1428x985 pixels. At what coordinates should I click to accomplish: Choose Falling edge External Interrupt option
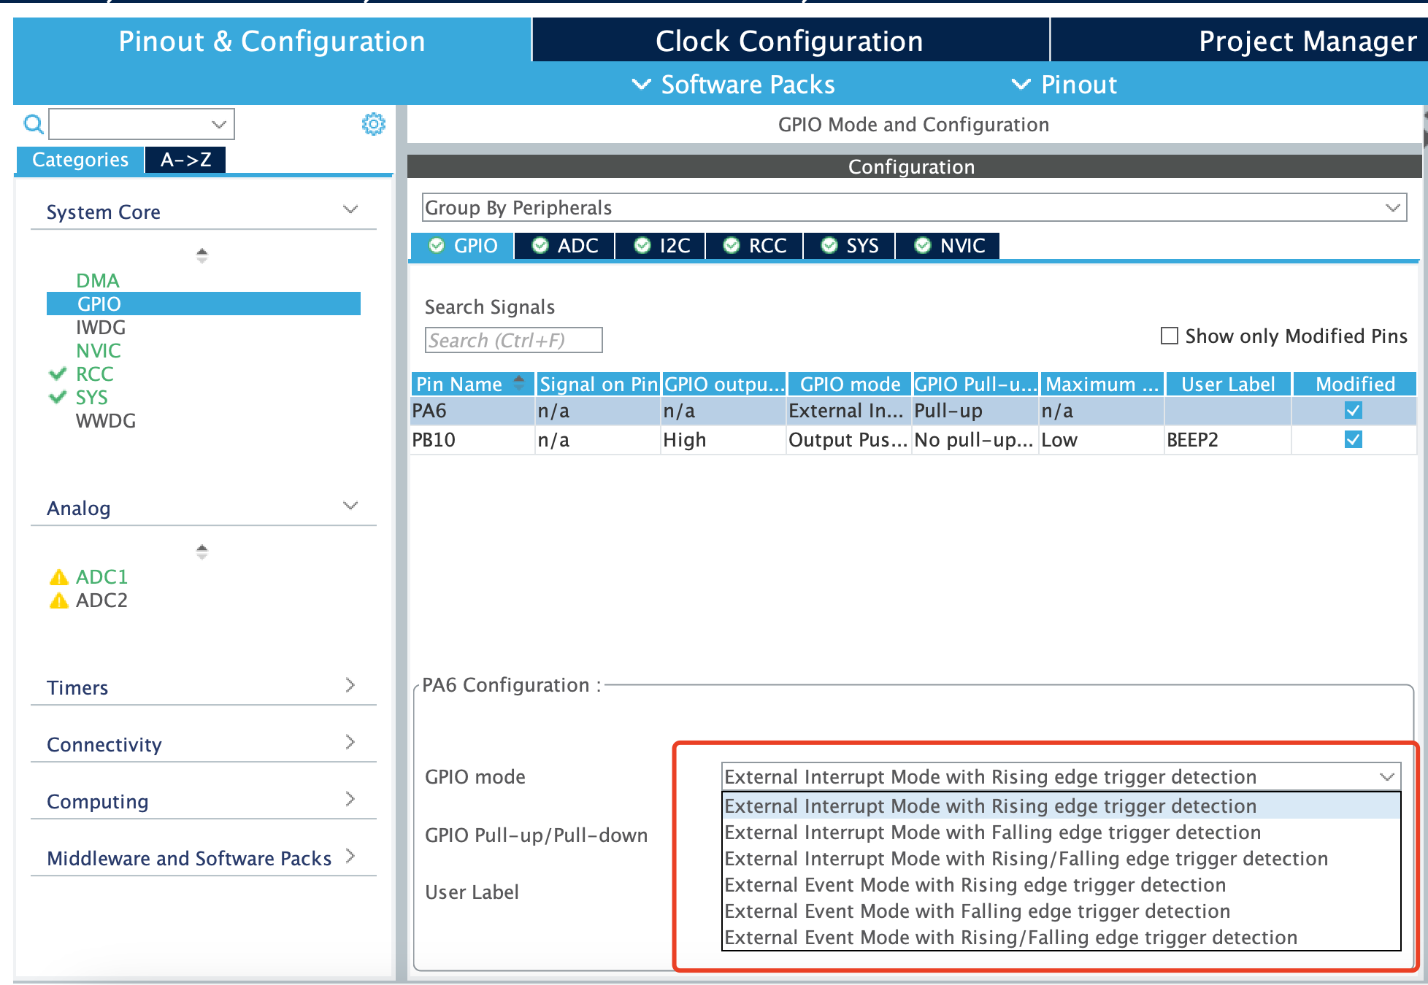point(992,833)
